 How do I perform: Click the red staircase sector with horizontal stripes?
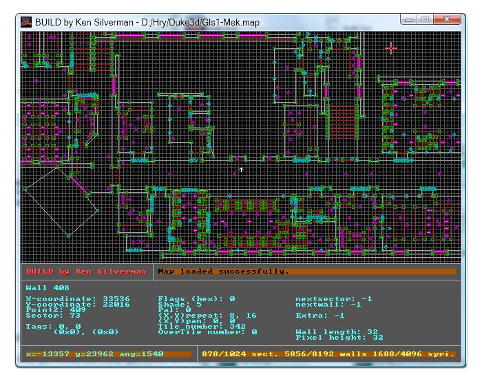click(343, 122)
